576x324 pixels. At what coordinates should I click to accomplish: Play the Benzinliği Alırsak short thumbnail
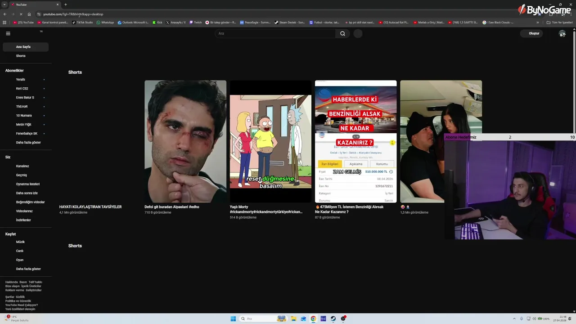pos(355,141)
